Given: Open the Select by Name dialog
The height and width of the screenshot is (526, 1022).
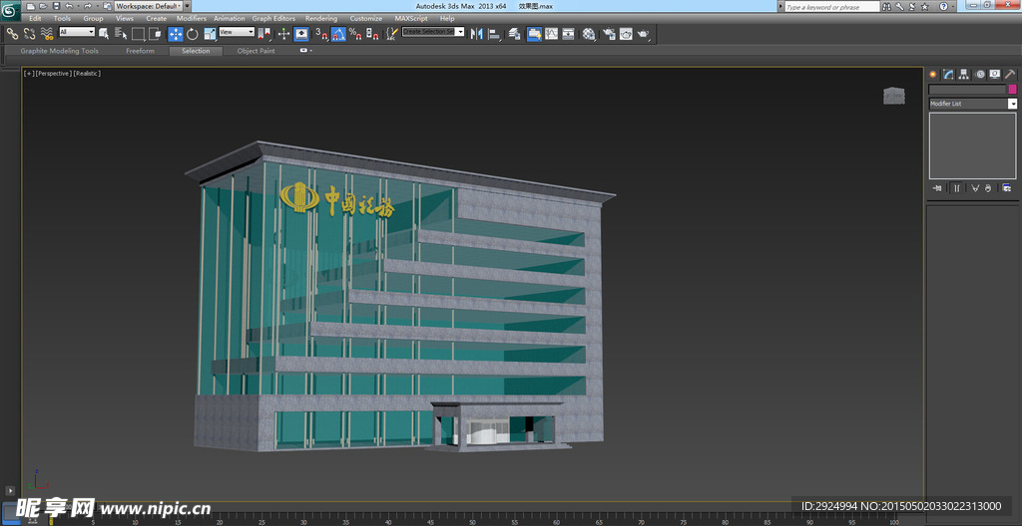Looking at the screenshot, I should coord(121,34).
